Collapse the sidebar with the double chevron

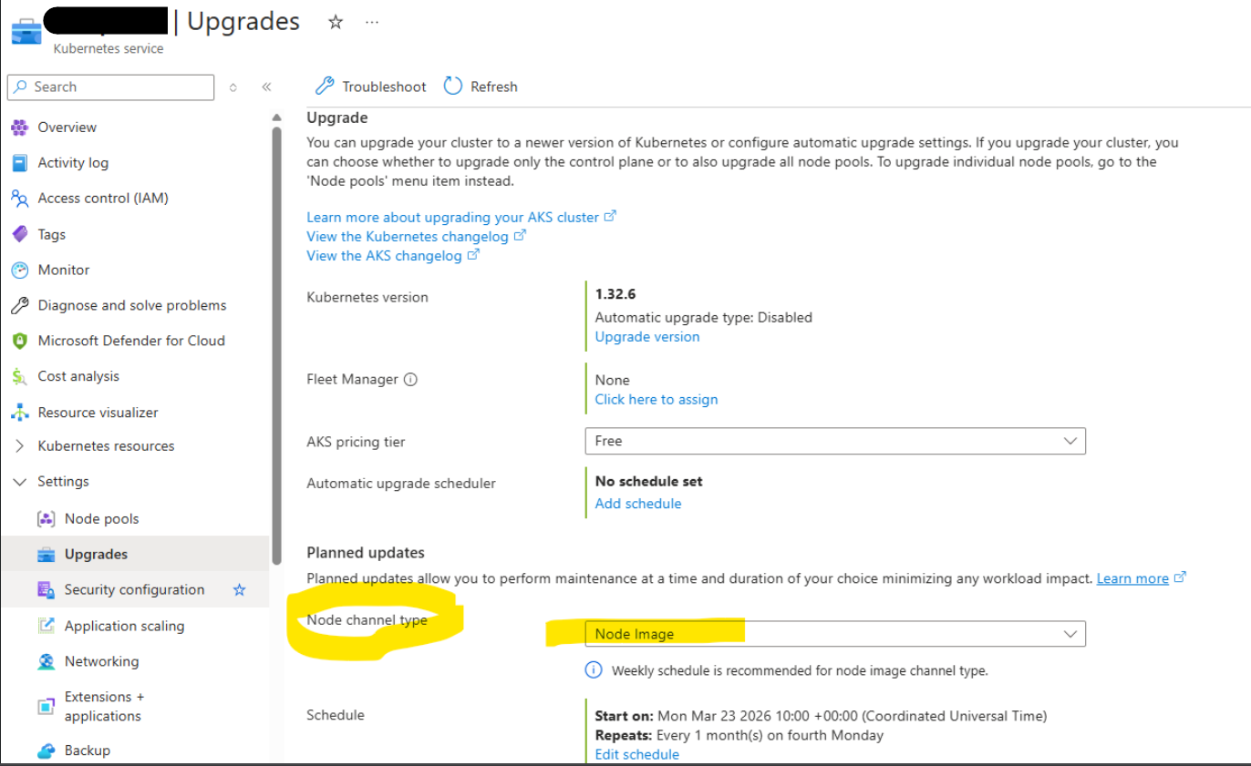(x=266, y=87)
